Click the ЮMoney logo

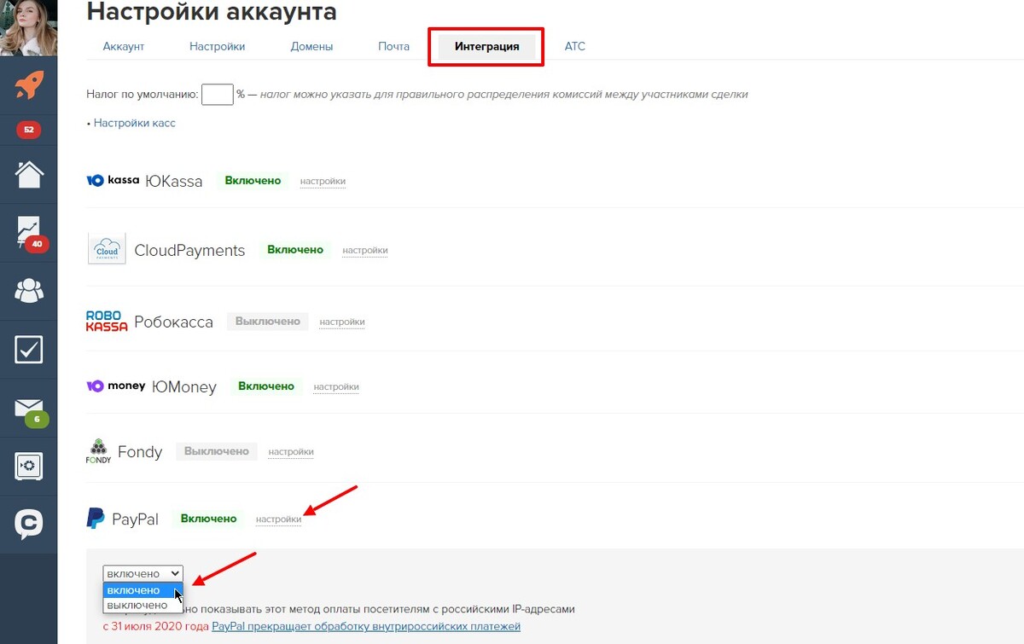(x=116, y=386)
